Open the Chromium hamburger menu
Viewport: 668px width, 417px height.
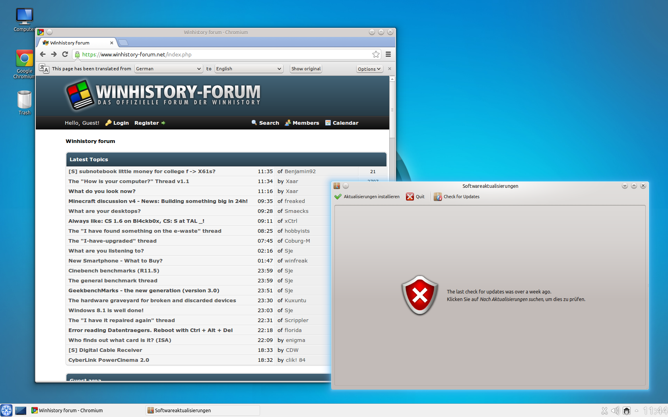pyautogui.click(x=388, y=54)
